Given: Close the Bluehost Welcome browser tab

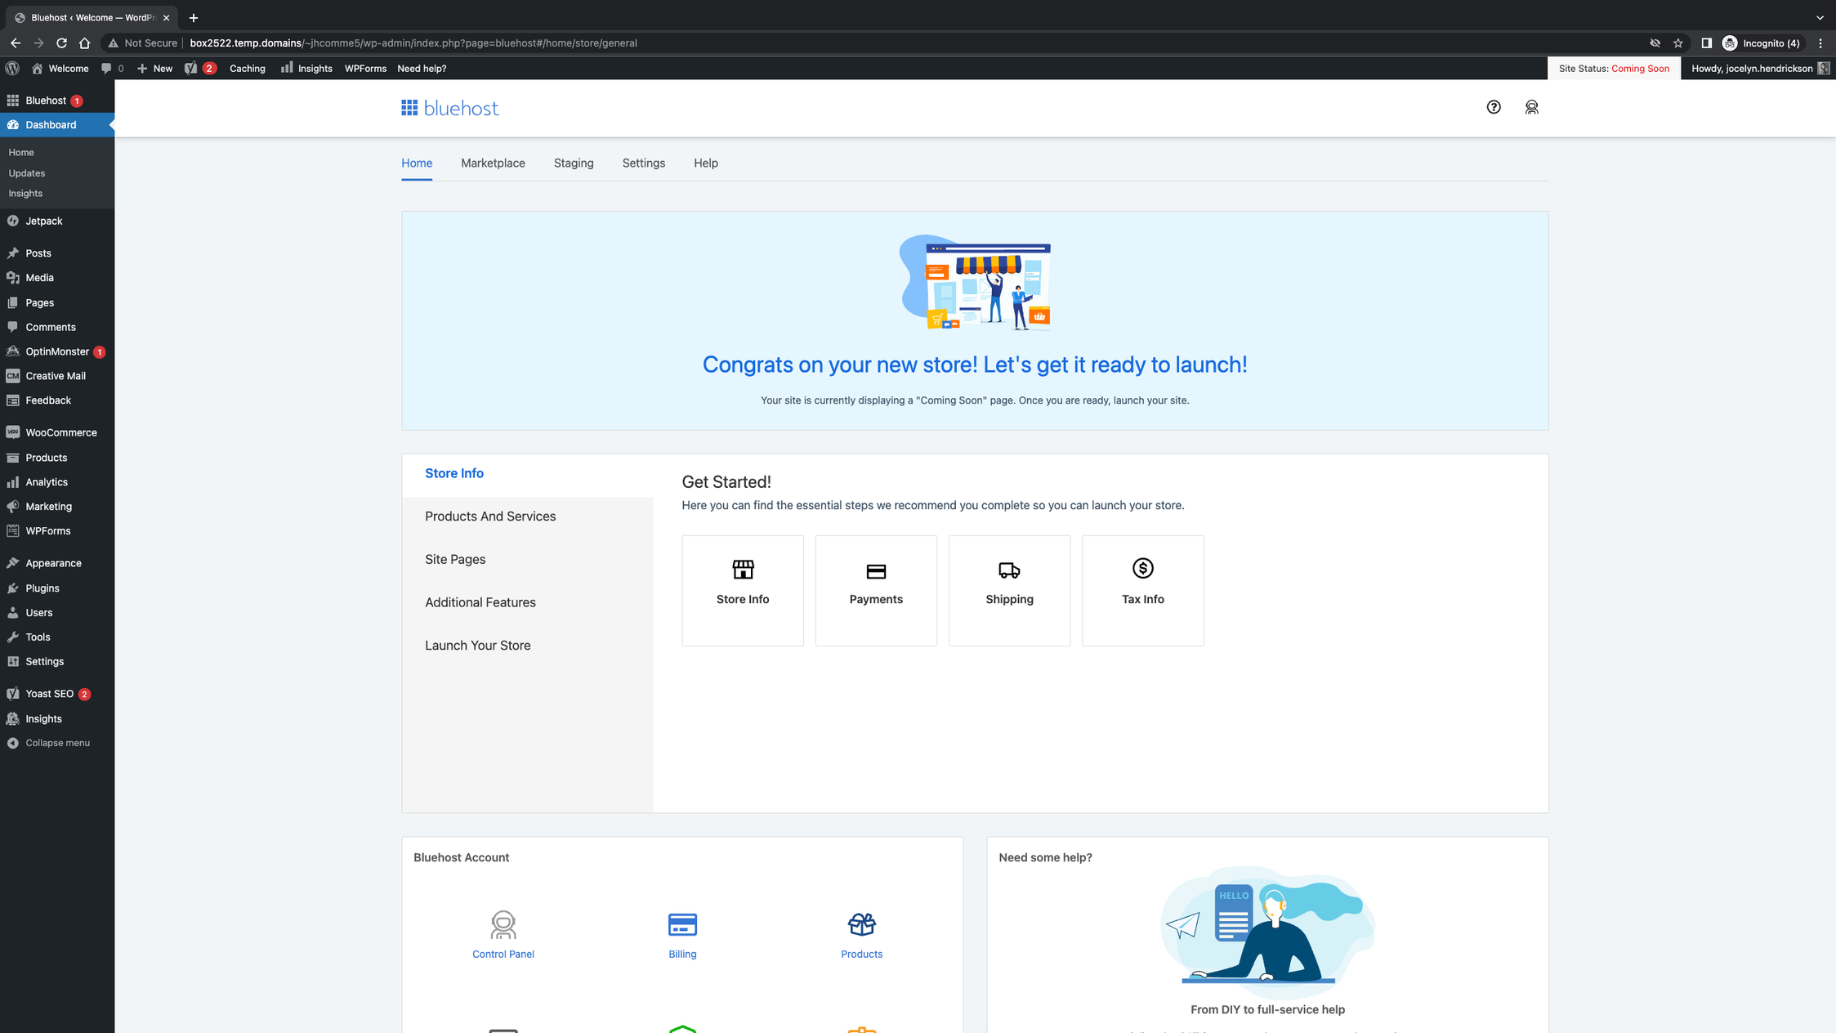Looking at the screenshot, I should pyautogui.click(x=166, y=17).
